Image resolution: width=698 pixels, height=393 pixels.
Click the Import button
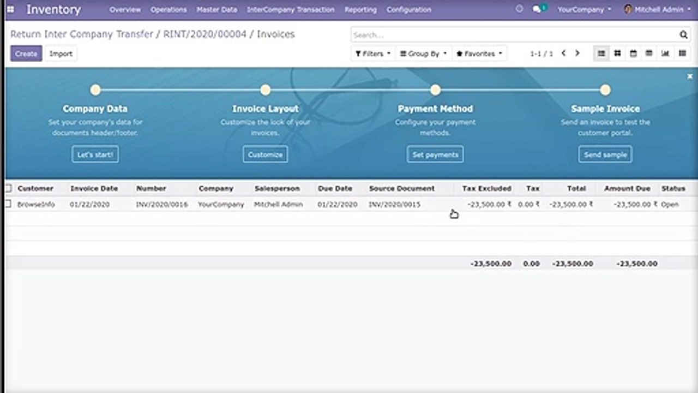pos(61,53)
